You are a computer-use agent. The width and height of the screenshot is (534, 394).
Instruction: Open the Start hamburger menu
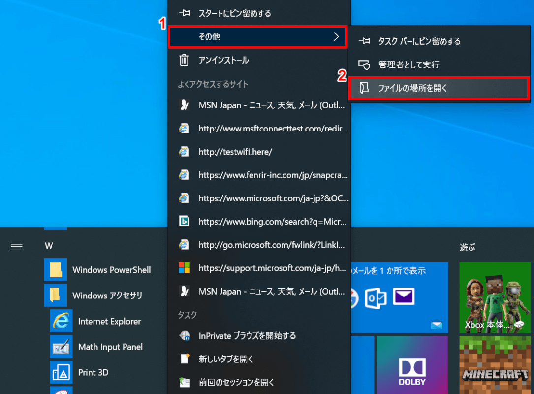point(17,246)
